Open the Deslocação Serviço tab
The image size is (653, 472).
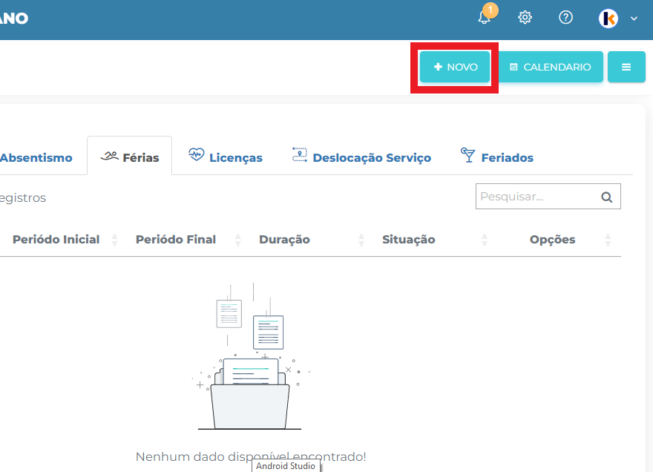pyautogui.click(x=361, y=157)
